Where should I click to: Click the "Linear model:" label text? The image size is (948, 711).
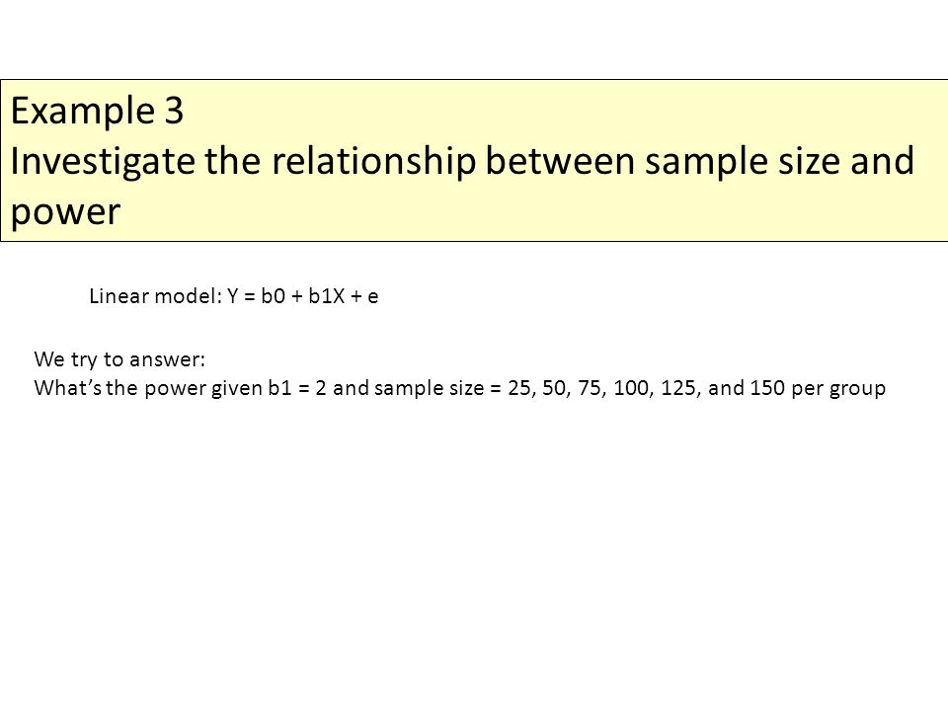156,296
